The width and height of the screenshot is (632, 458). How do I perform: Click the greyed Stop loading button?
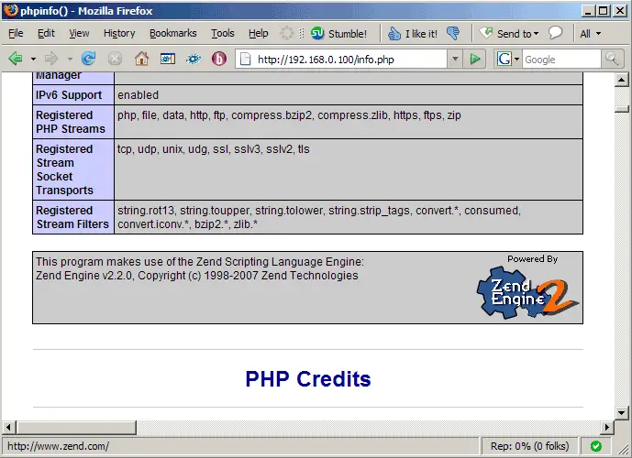coord(115,60)
